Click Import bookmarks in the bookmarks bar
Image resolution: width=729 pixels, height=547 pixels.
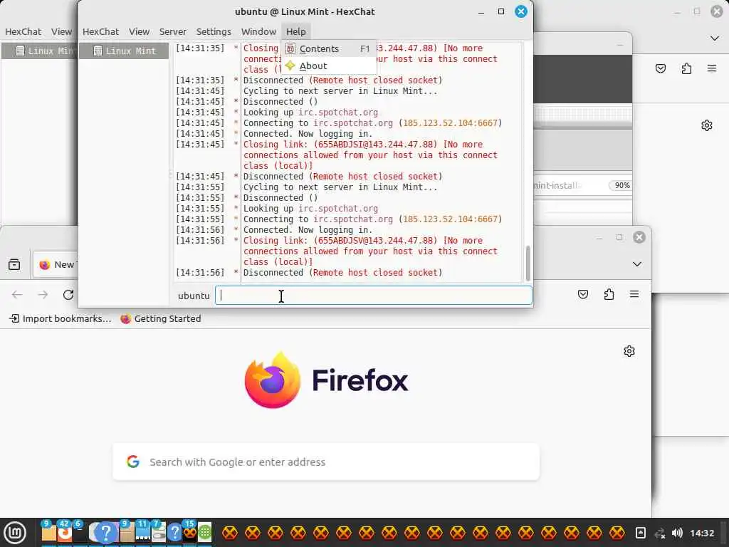(61, 318)
